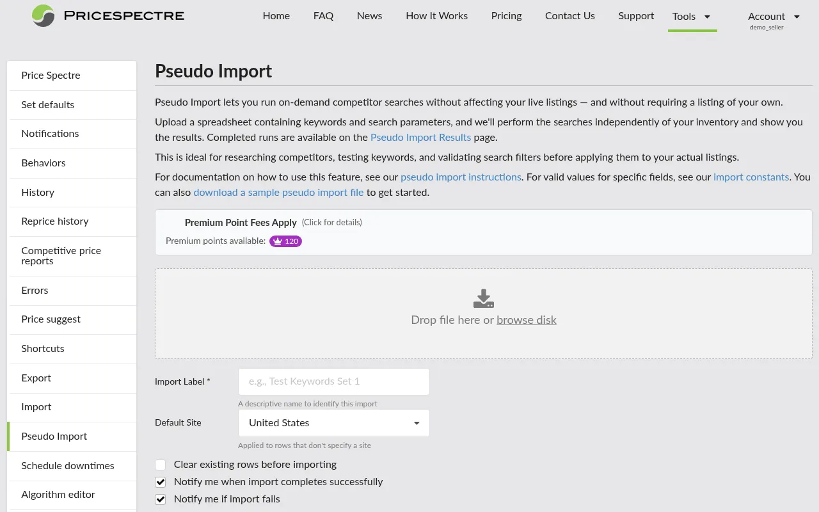The image size is (819, 512).
Task: Go to the Home page
Action: [276, 16]
